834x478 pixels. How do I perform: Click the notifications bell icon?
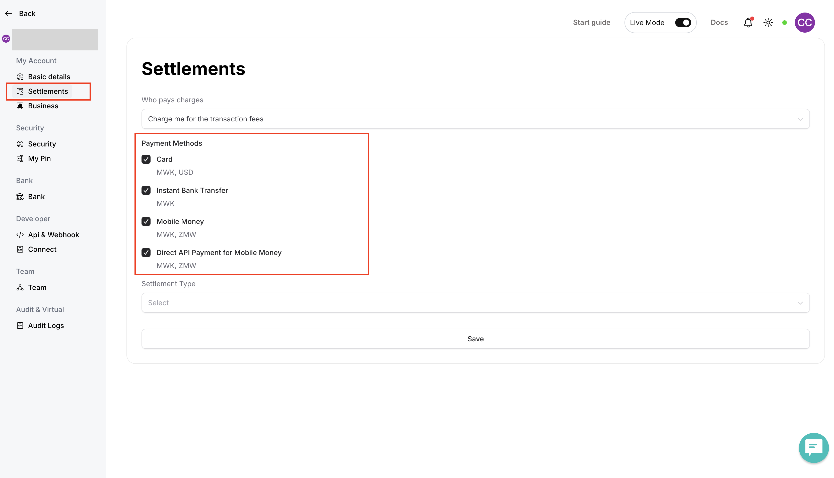coord(748,23)
